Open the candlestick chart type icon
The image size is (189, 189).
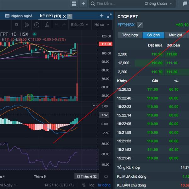coord(27,25)
